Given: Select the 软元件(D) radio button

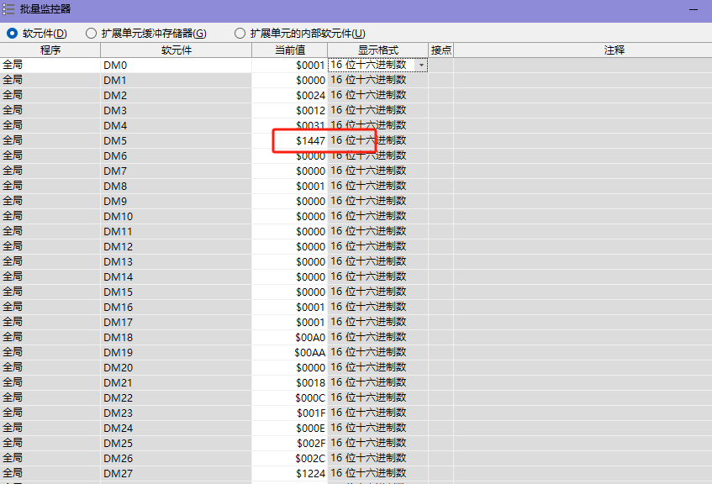Looking at the screenshot, I should coord(12,34).
